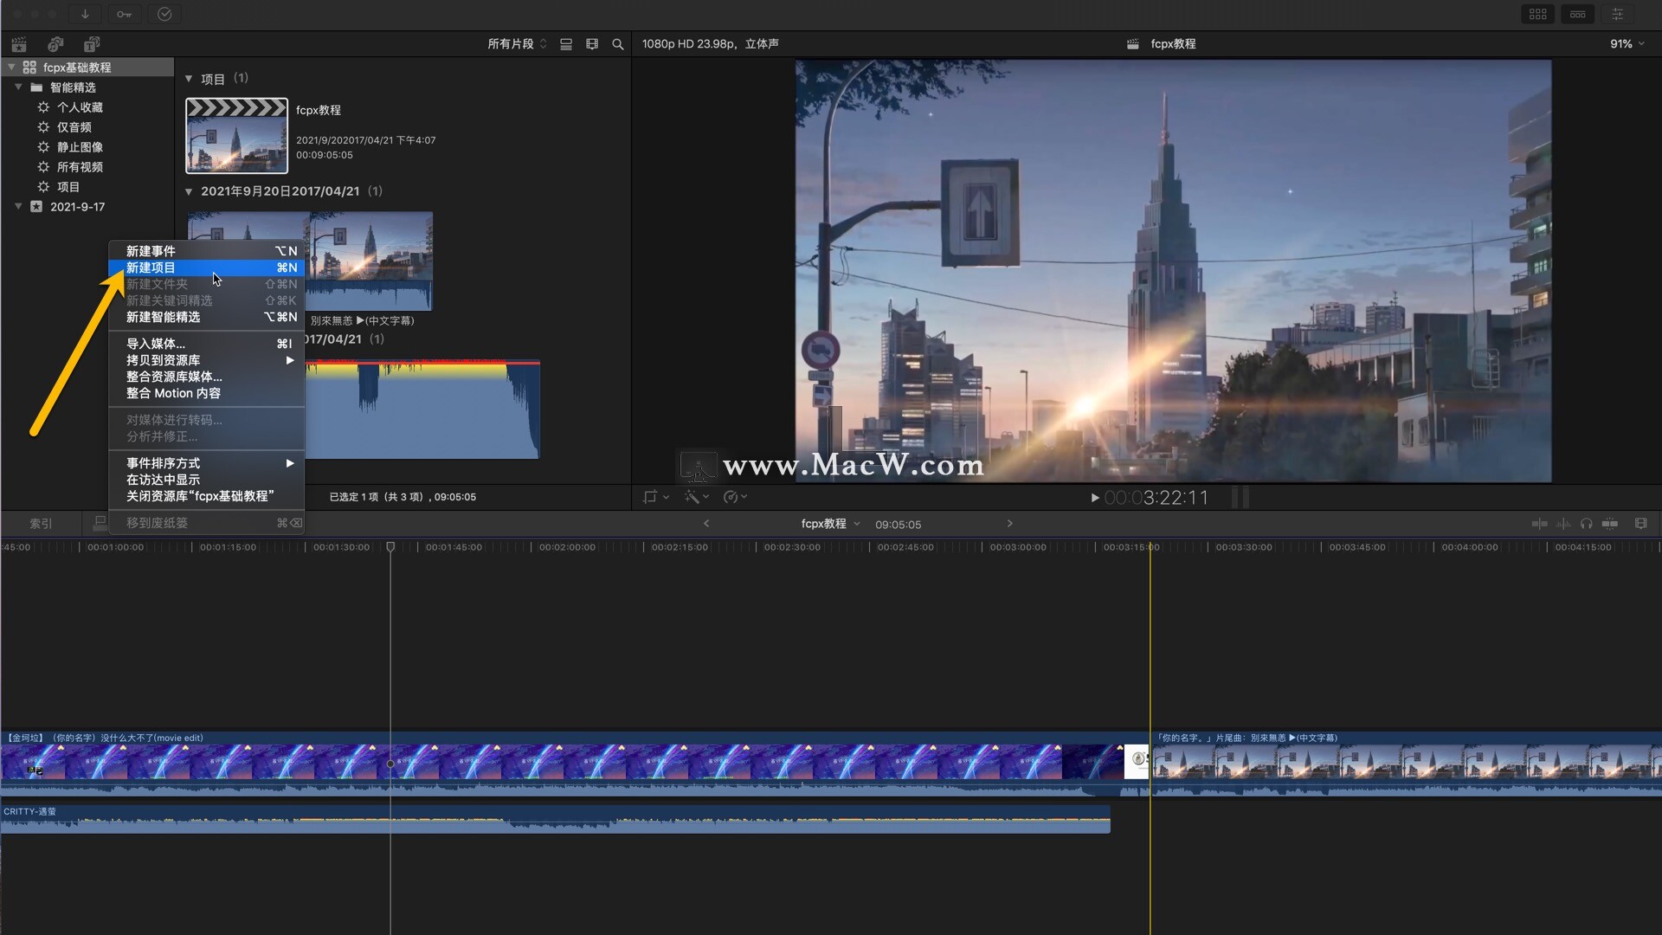Toggle snapping in the timeline

(1610, 524)
